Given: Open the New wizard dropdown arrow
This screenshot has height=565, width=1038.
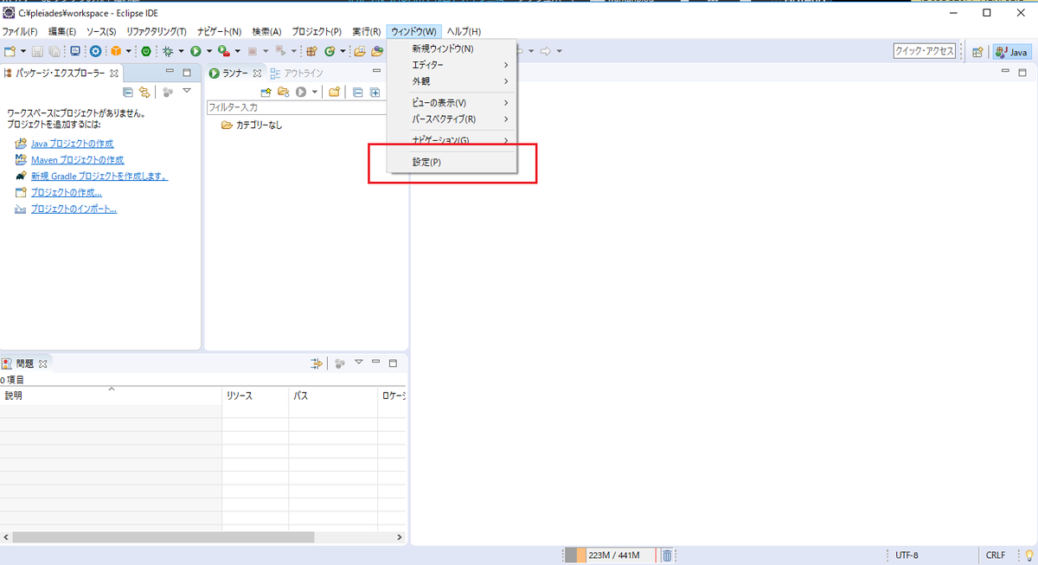Looking at the screenshot, I should tap(23, 50).
